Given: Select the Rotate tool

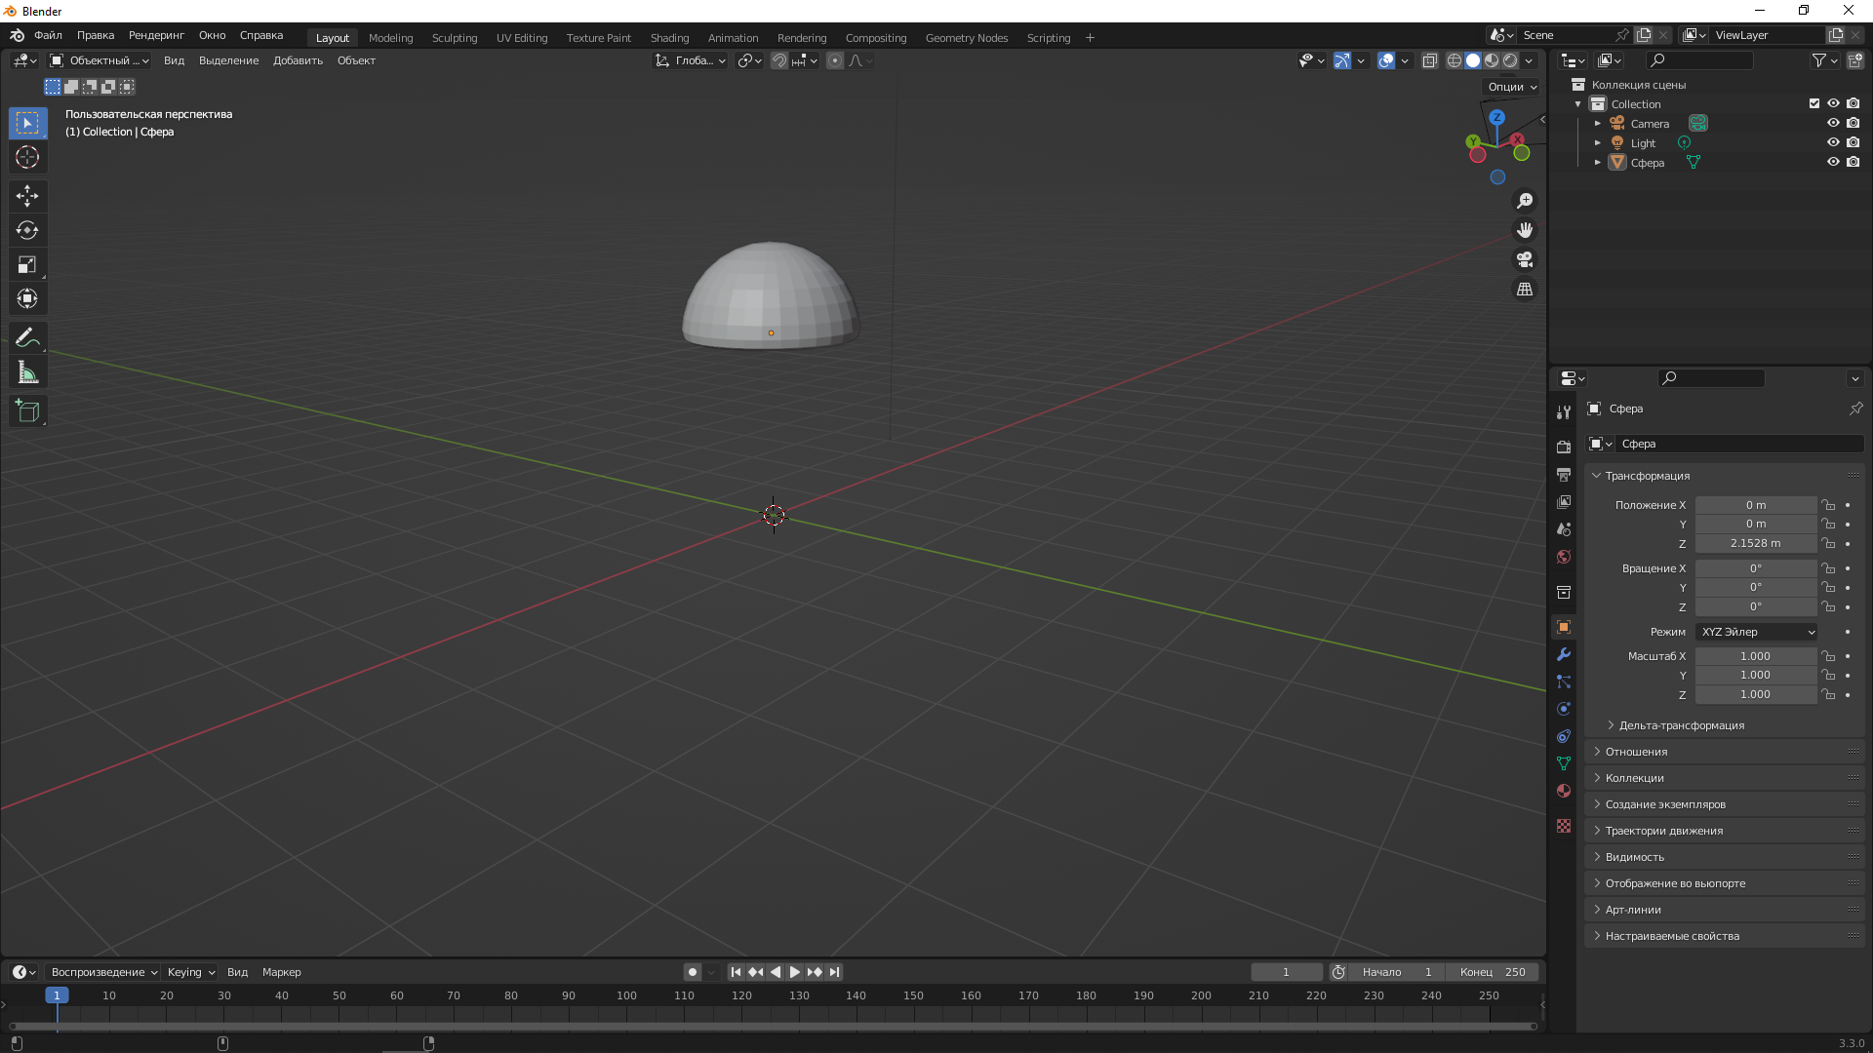Looking at the screenshot, I should pos(27,230).
